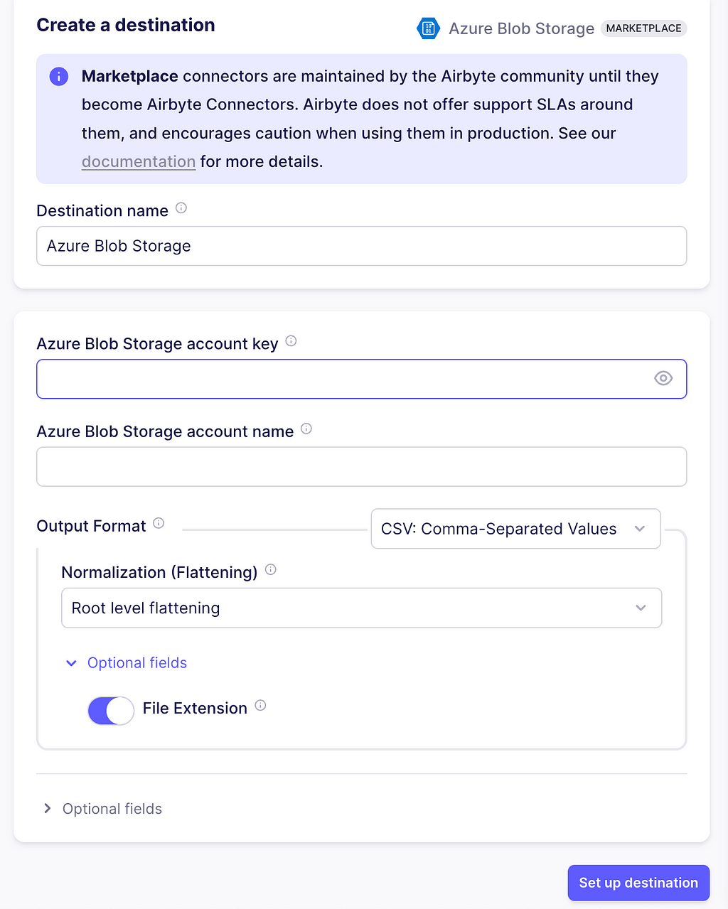
Task: Click the account name input field
Action: tap(361, 466)
